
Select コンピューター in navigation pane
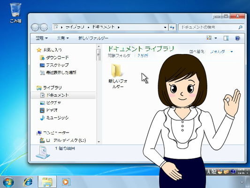tap(56, 133)
